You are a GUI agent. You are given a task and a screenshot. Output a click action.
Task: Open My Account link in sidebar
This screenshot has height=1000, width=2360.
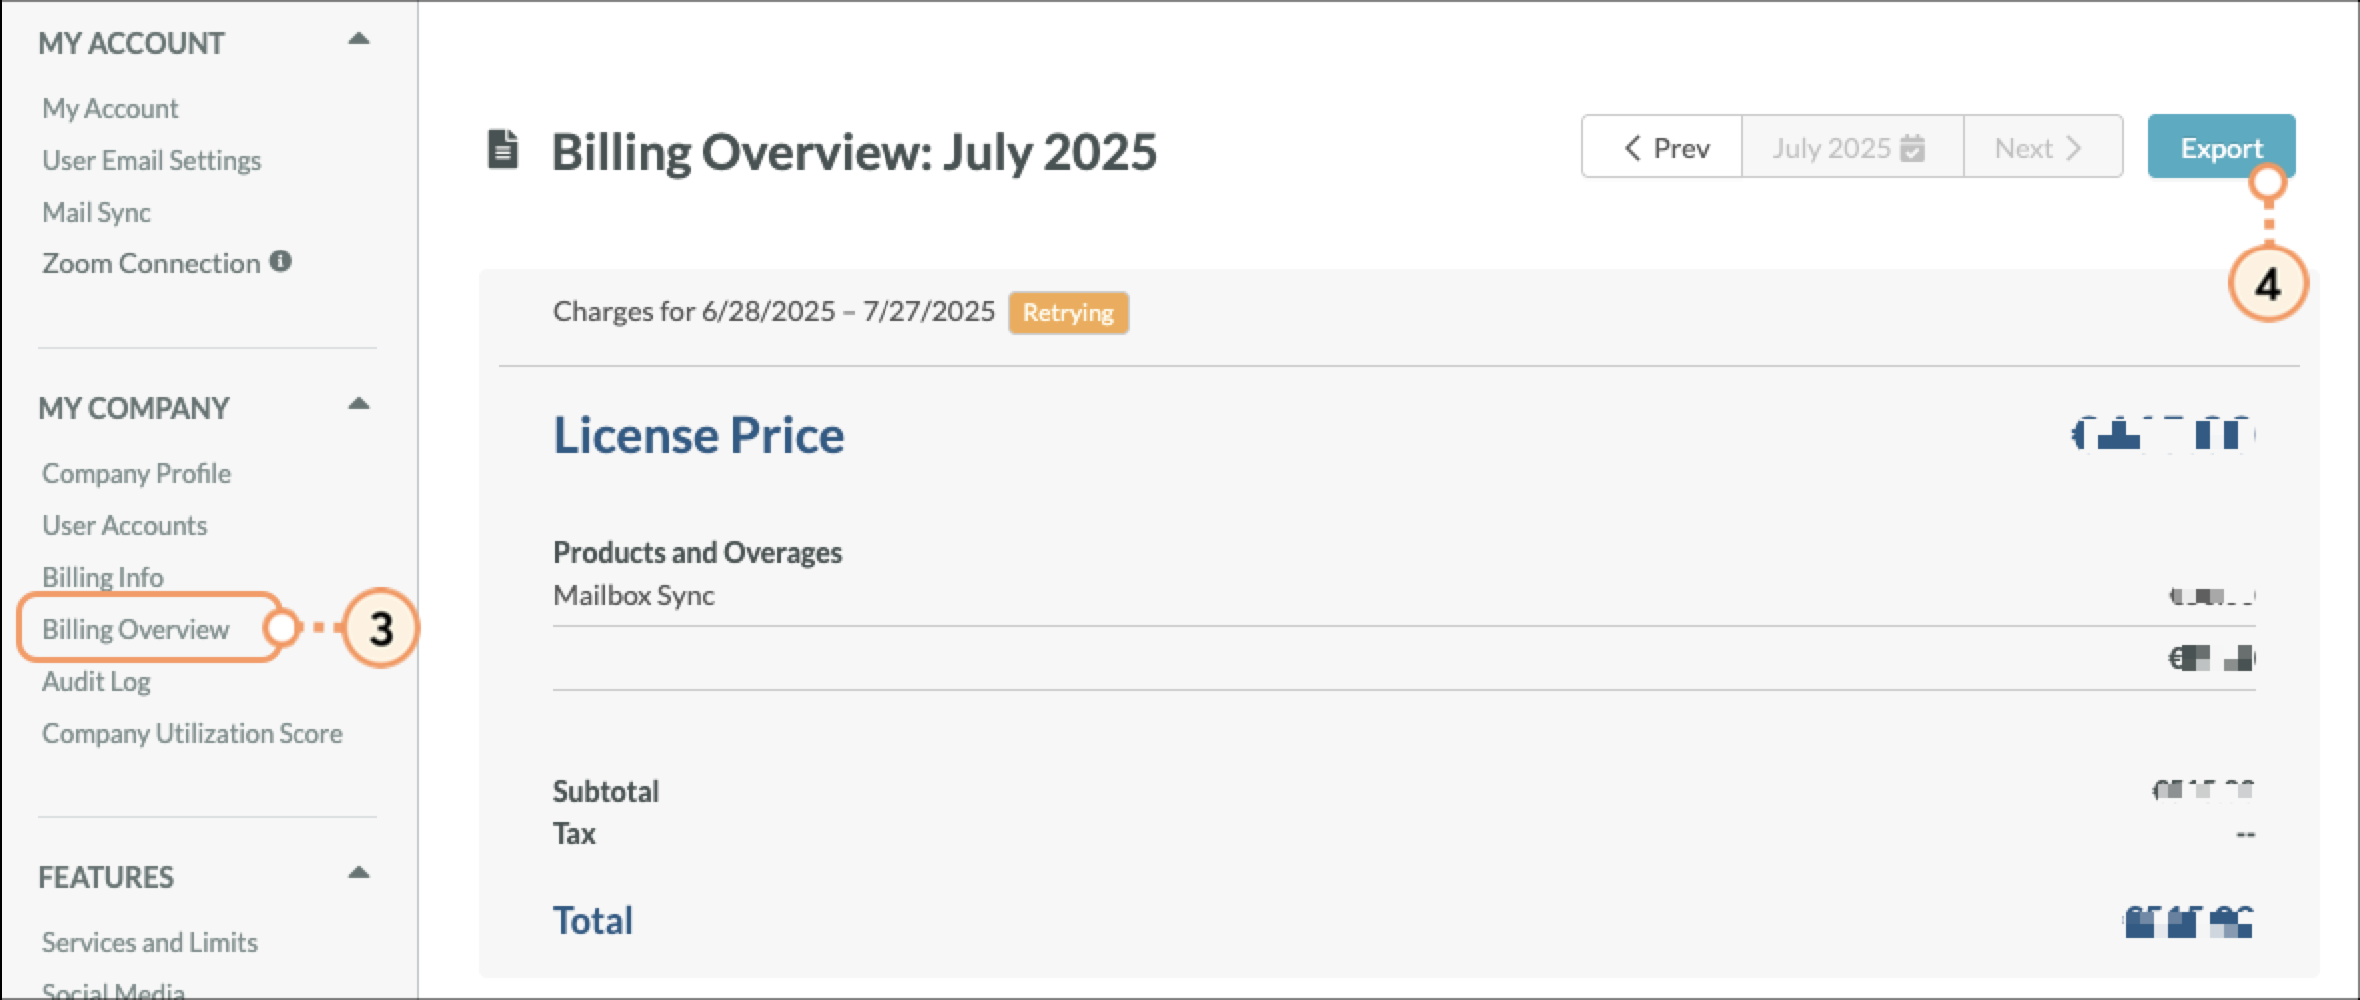pos(110,108)
